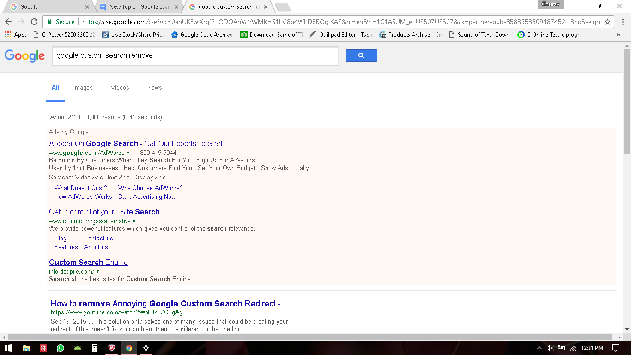Switch to the News tab
Image resolution: width=631 pixels, height=355 pixels.
click(x=155, y=87)
